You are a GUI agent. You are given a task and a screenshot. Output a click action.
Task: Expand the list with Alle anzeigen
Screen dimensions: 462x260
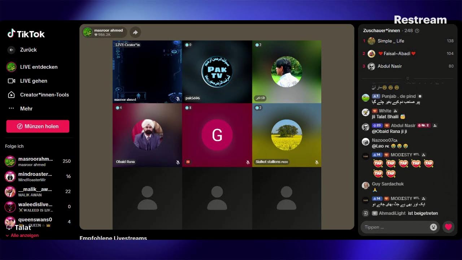[22, 235]
